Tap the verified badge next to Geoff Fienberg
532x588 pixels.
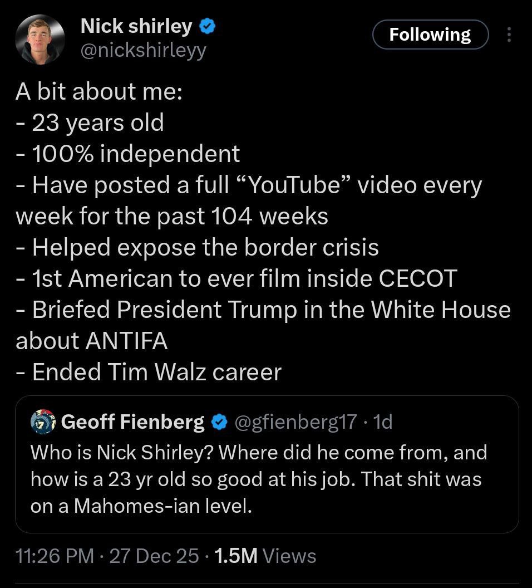pyautogui.click(x=219, y=423)
